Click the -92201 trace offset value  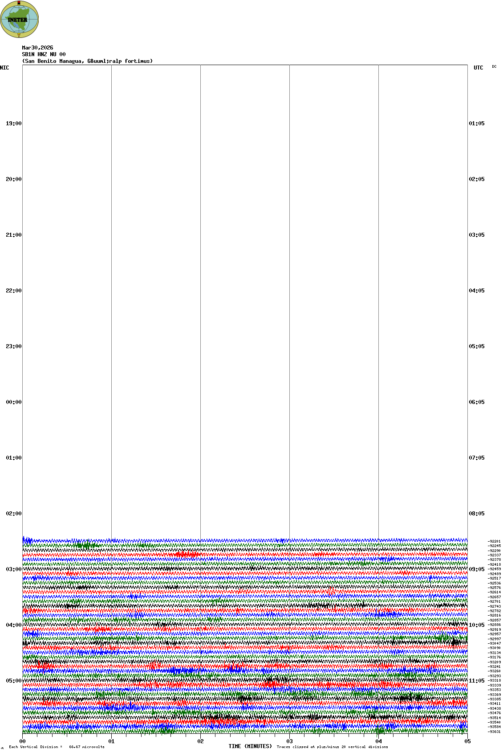494,541
